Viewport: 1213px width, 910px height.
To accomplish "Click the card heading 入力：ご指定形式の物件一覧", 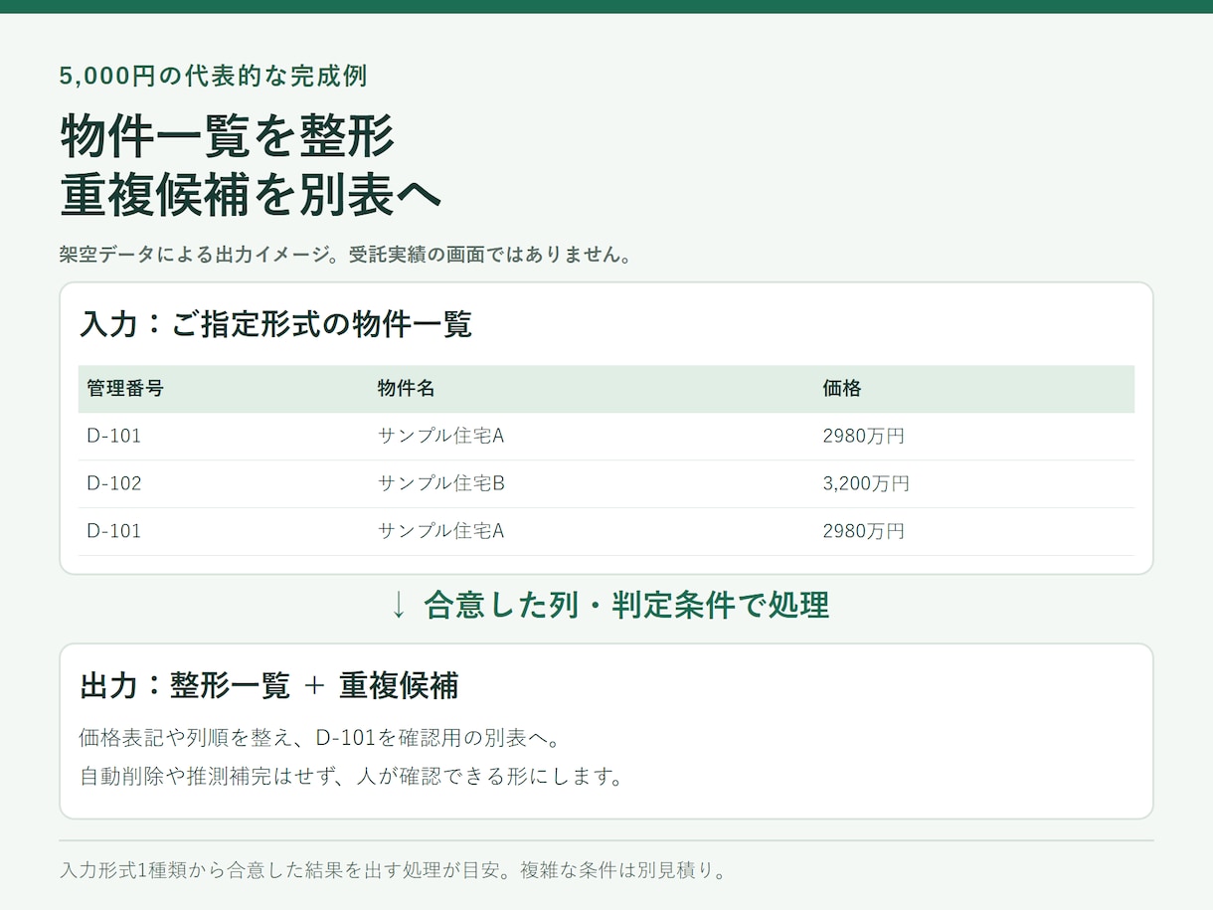I will pyautogui.click(x=275, y=324).
